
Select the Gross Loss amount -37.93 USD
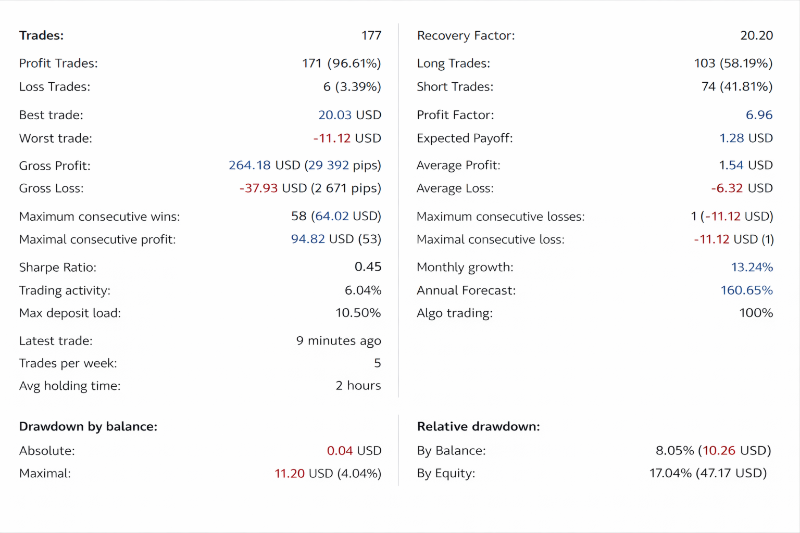pos(273,188)
